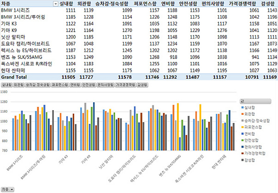Click the 감성합 chart field button
Viewport: 278px width, 193px height.
[x=142, y=85]
